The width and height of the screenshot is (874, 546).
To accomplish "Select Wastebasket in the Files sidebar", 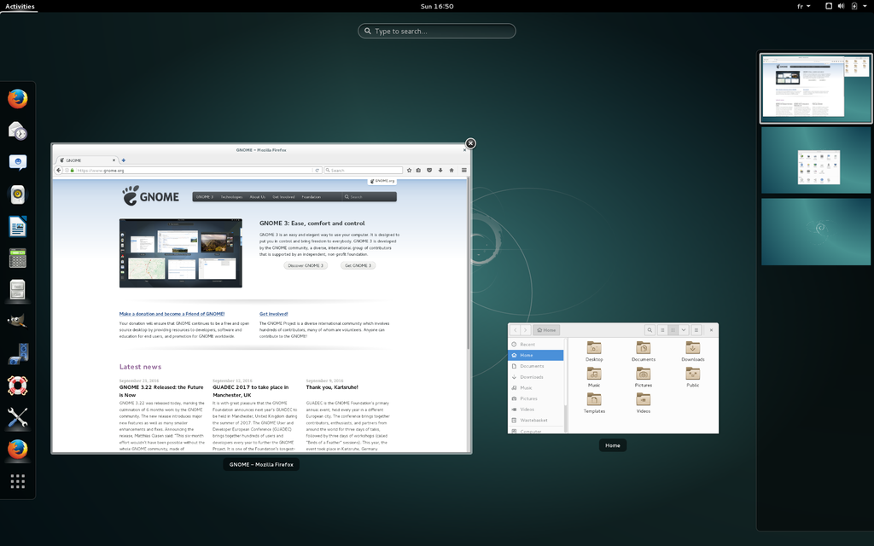I will click(x=536, y=420).
